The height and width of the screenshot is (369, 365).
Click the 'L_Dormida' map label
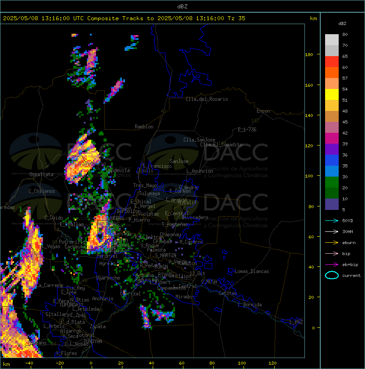250,305
